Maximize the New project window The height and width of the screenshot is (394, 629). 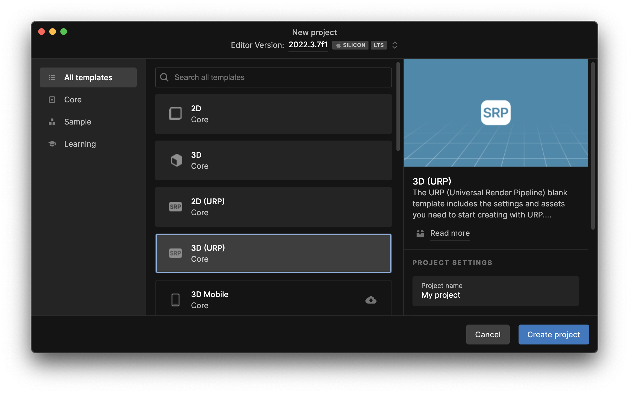(64, 32)
